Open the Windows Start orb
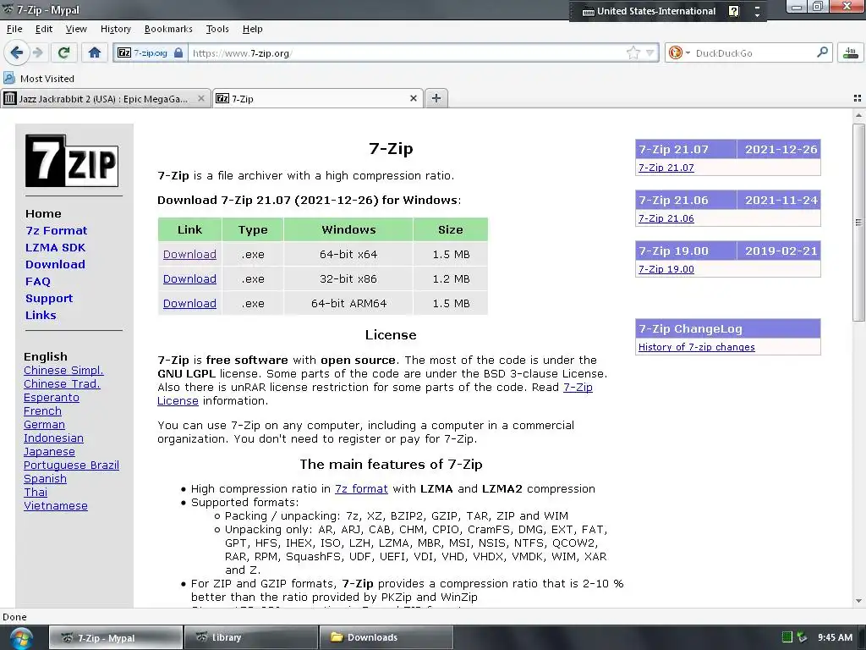 click(21, 638)
